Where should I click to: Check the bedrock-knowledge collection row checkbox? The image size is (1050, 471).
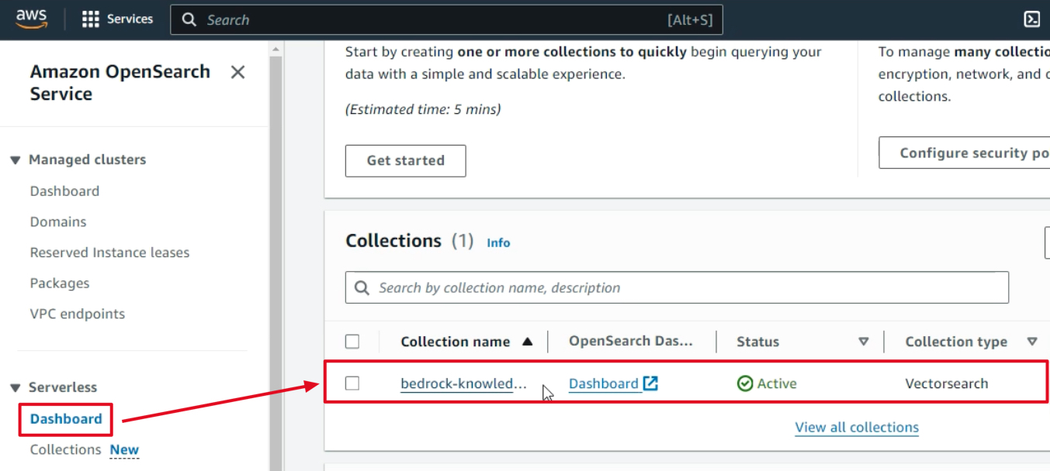[x=352, y=383]
